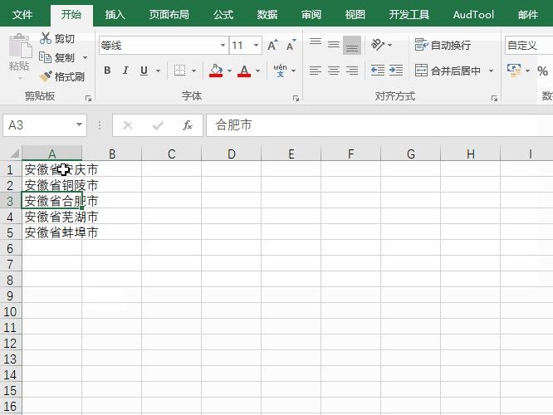Increase indent in the cell
Viewport: 553px width, 415px height.
click(x=396, y=71)
